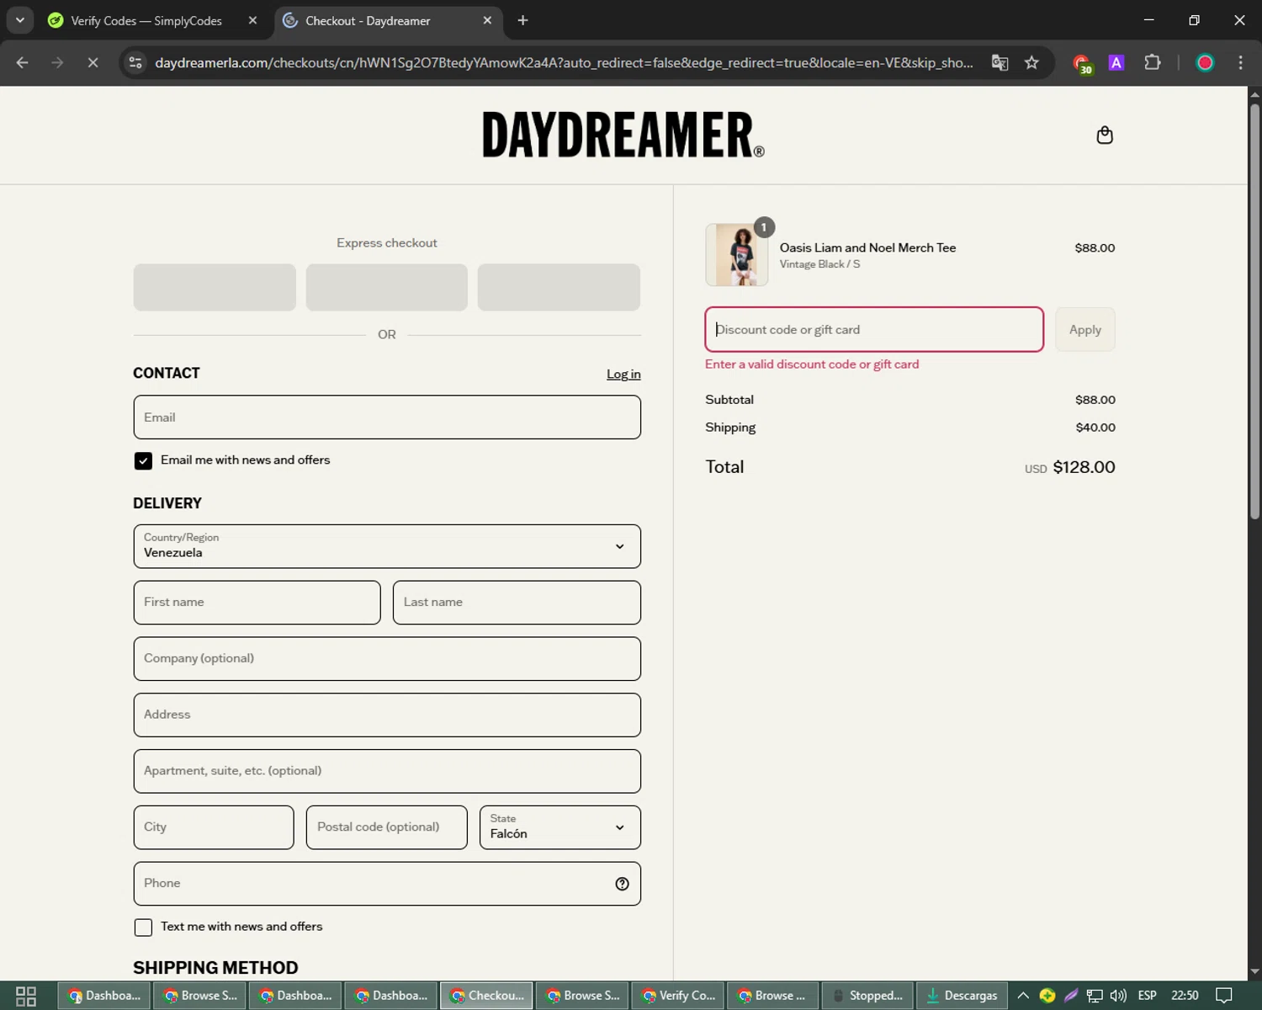Click the first express checkout button
Image resolution: width=1262 pixels, height=1010 pixels.
click(215, 287)
